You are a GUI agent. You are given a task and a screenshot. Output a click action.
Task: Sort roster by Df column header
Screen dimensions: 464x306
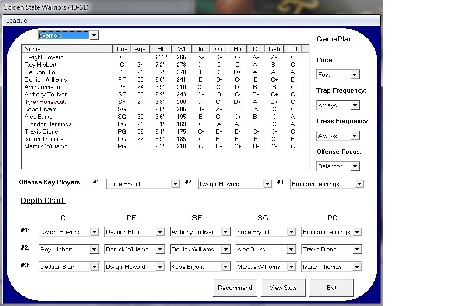(256, 49)
